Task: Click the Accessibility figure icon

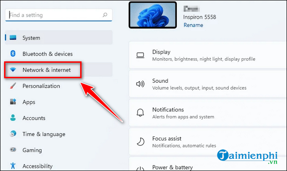Action: pyautogui.click(x=13, y=166)
